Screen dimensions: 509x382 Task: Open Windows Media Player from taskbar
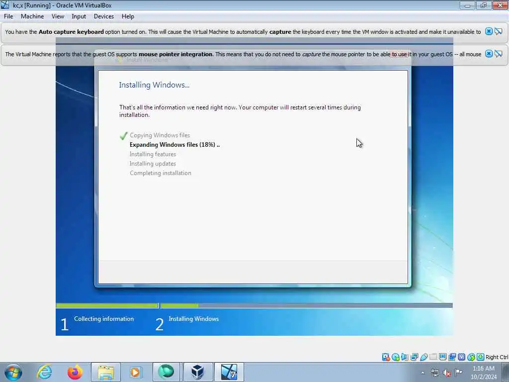(x=136, y=372)
